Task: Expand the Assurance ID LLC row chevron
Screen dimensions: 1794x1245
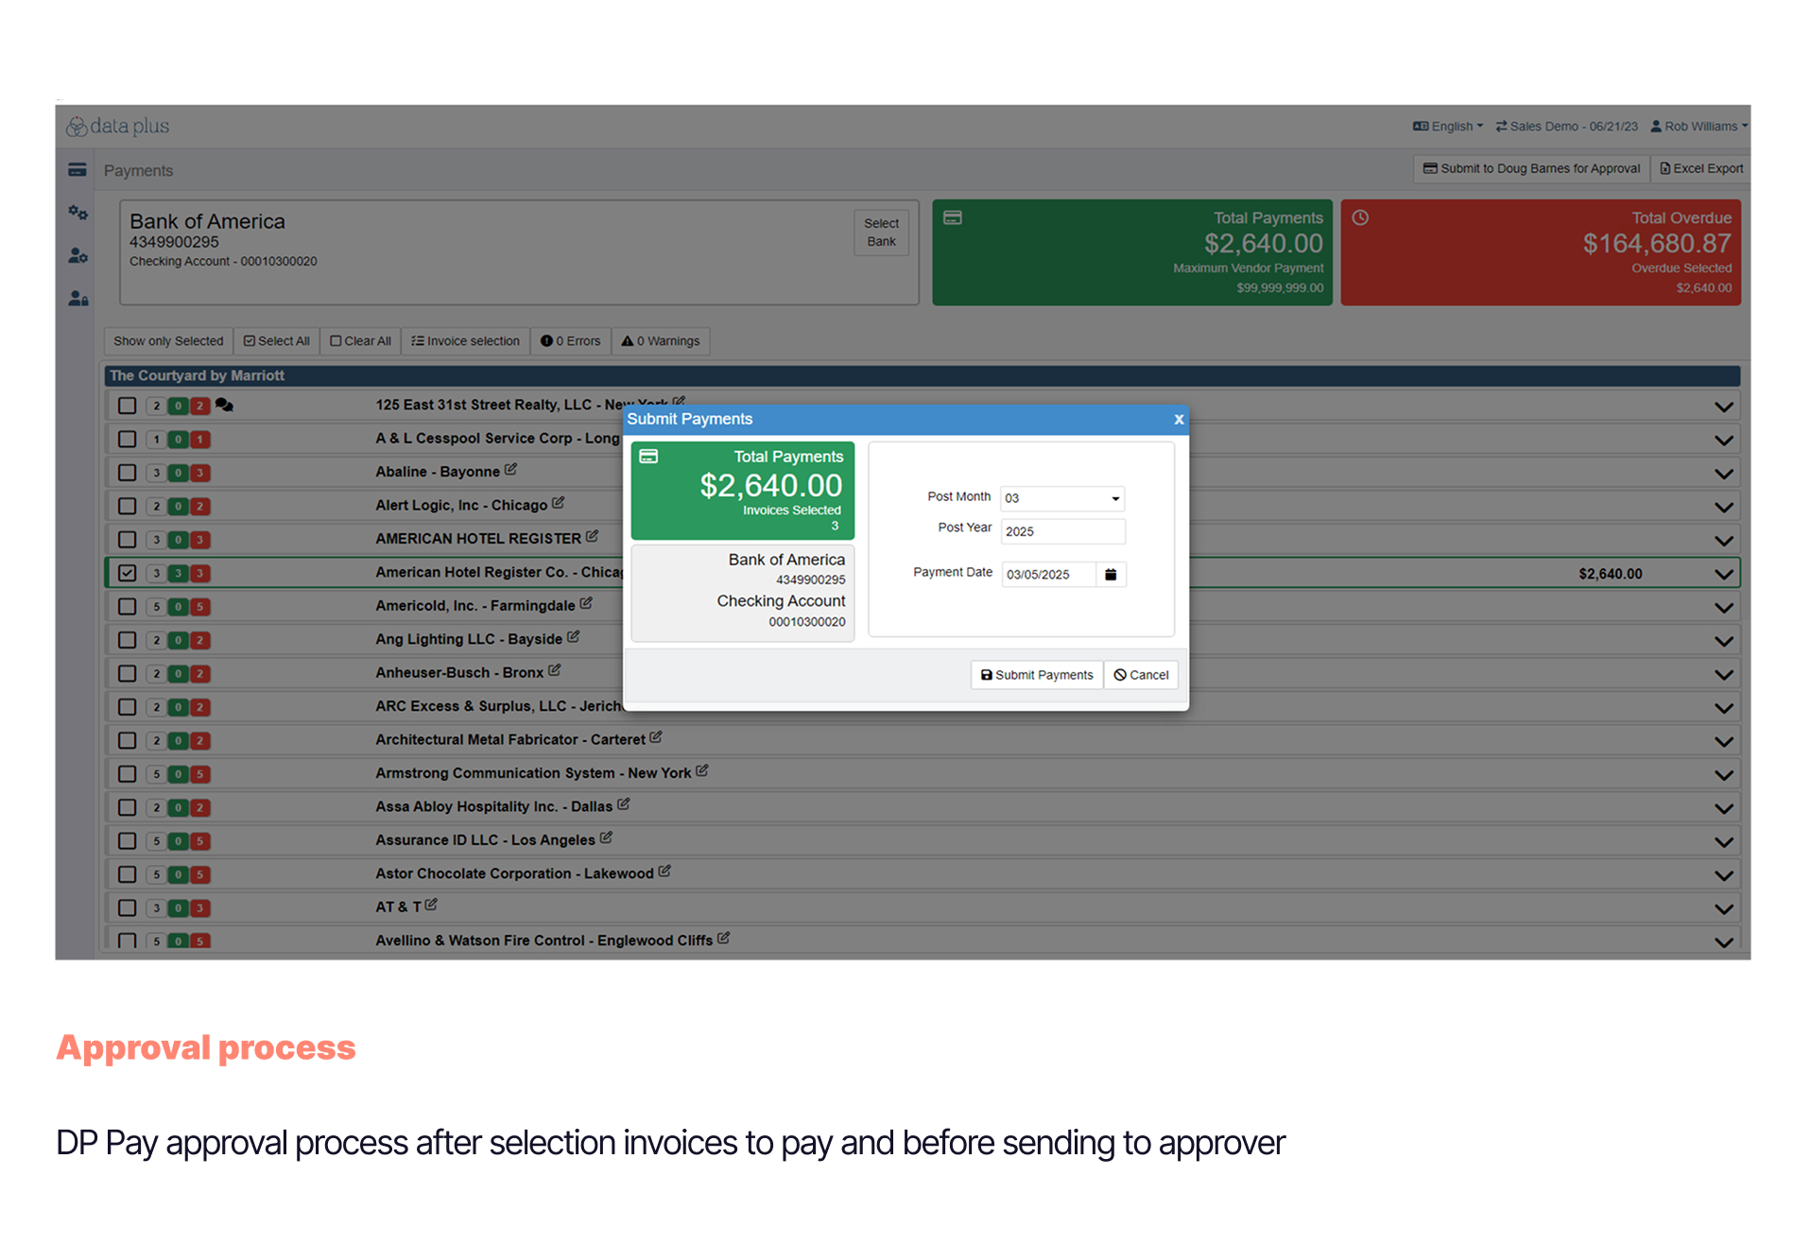Action: pos(1724,841)
